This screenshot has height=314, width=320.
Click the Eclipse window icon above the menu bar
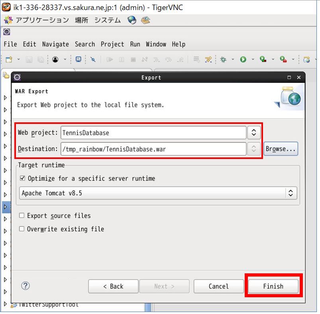tap(6, 32)
